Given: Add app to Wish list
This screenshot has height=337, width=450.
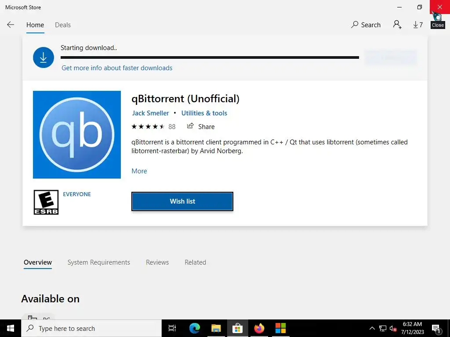Looking at the screenshot, I should (182, 201).
